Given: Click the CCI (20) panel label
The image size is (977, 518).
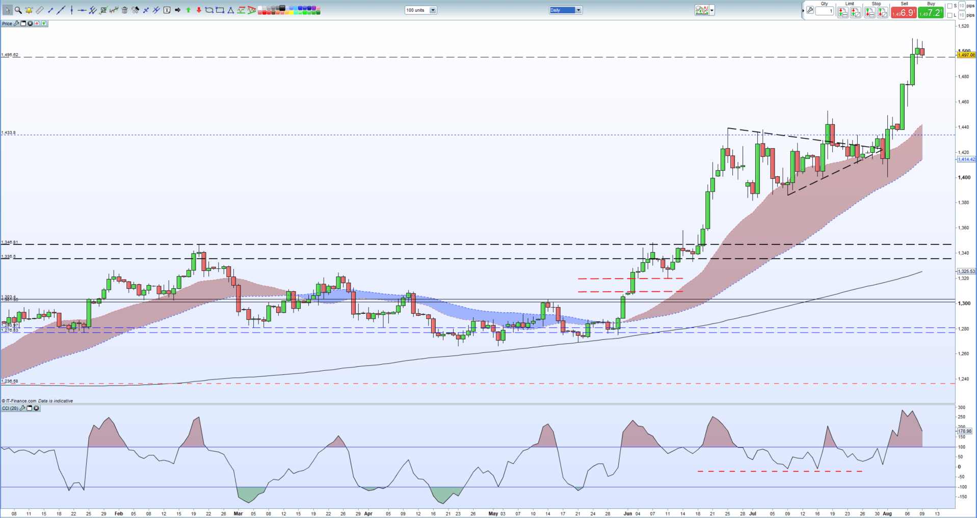Looking at the screenshot, I should pos(10,408).
